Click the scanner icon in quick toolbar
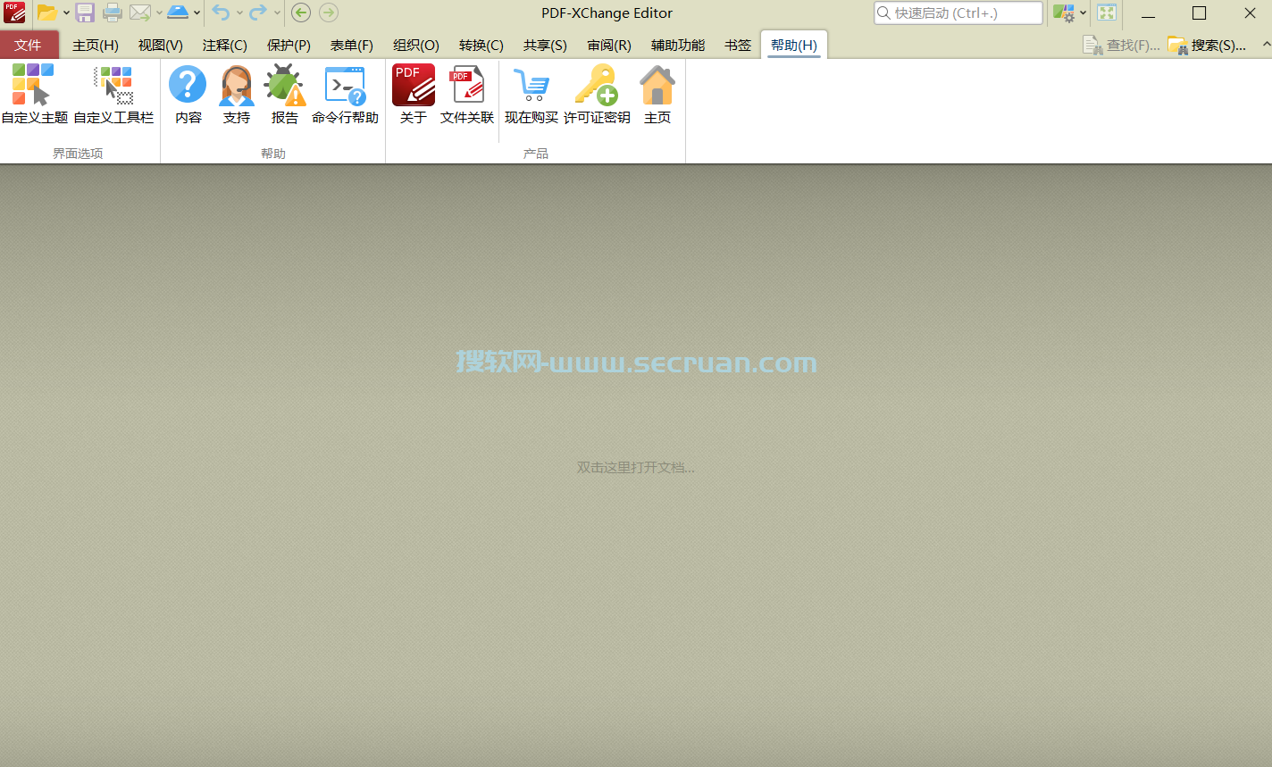 pyautogui.click(x=178, y=13)
